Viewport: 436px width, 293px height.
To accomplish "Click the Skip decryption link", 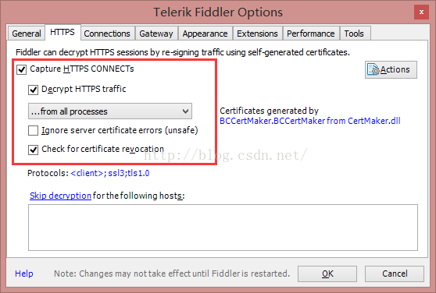I will 60,196.
